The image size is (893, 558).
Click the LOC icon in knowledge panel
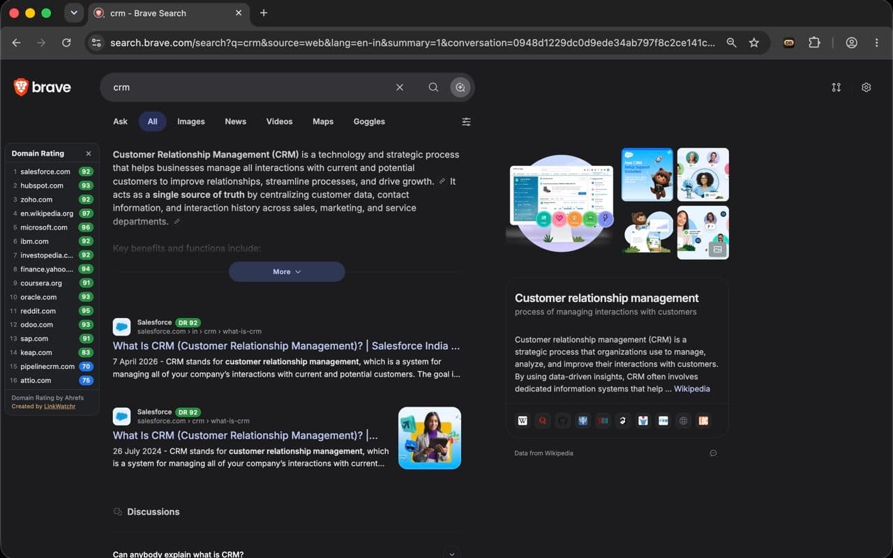point(703,421)
